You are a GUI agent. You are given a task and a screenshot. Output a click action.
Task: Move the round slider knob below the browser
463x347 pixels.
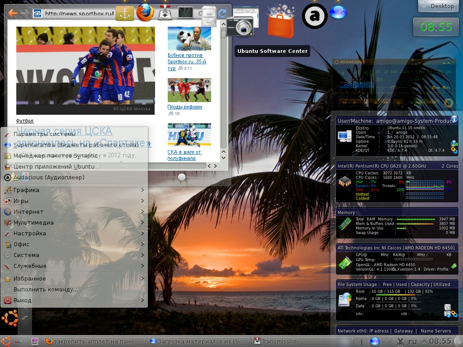click(182, 177)
